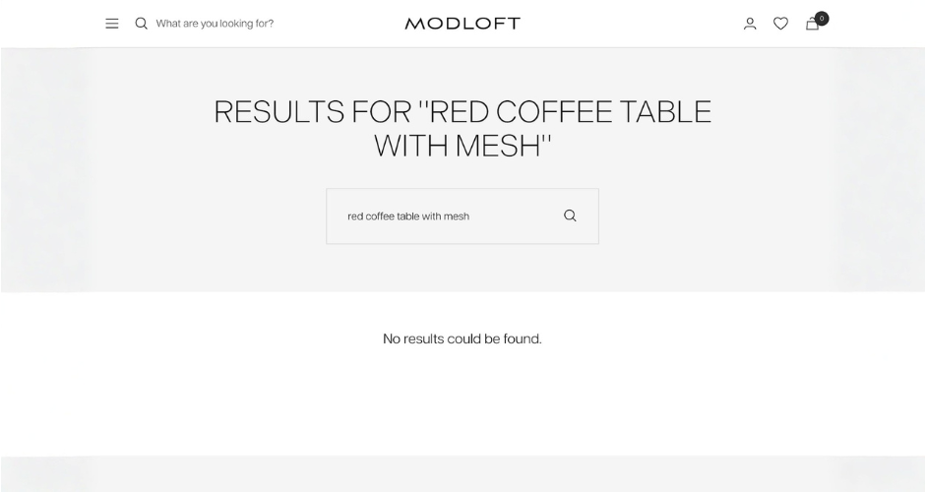Click the word "TABLE" in the heading
Viewport: 925px width, 492px height.
pos(664,112)
